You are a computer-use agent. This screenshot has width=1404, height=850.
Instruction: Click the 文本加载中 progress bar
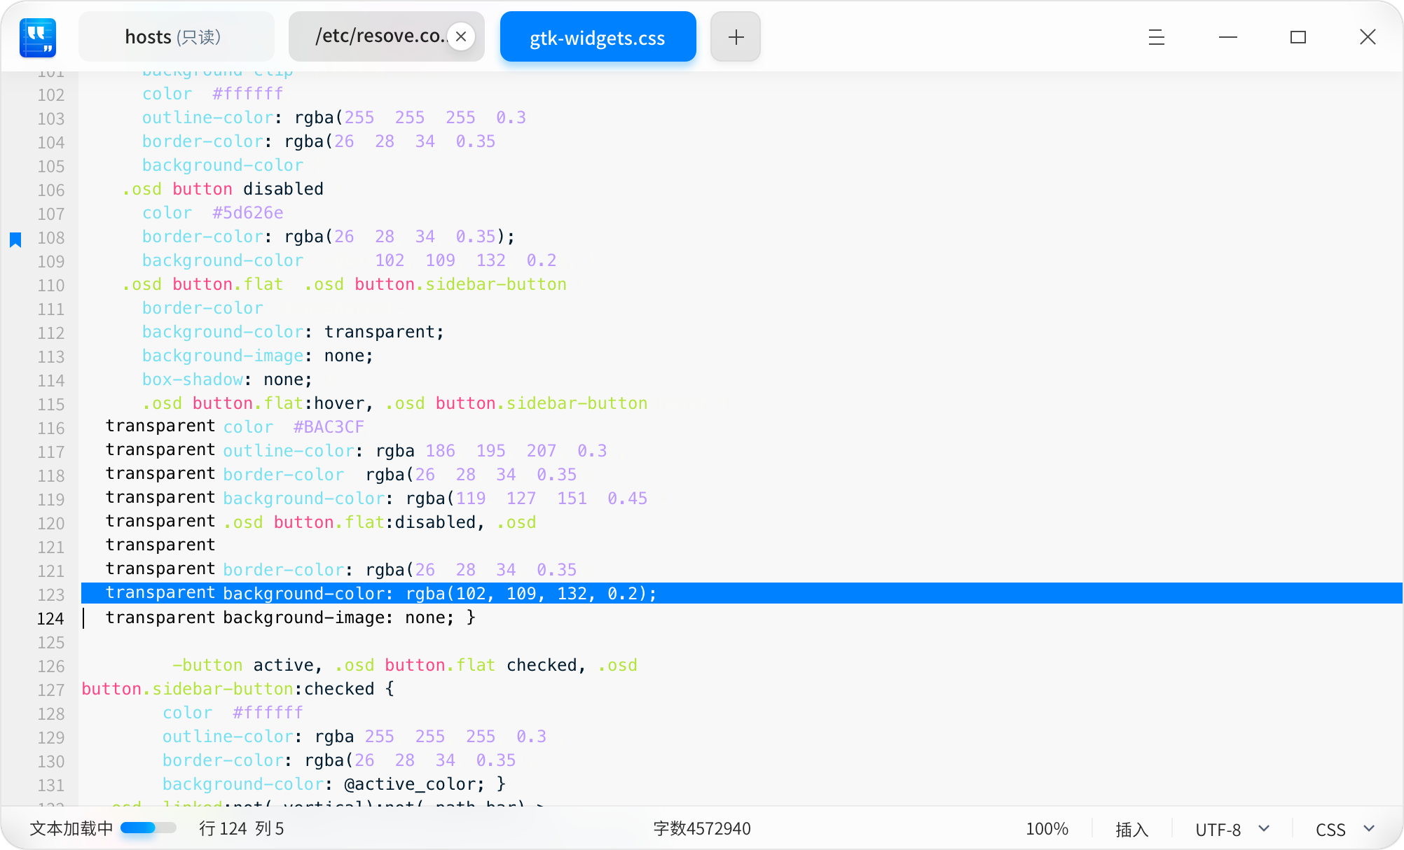point(148,828)
